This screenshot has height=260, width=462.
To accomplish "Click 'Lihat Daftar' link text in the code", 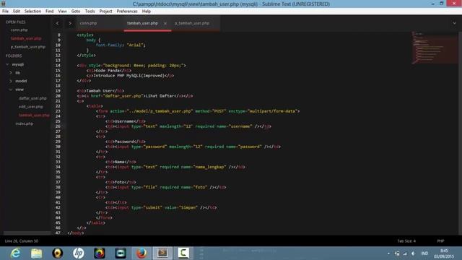I will [x=160, y=96].
